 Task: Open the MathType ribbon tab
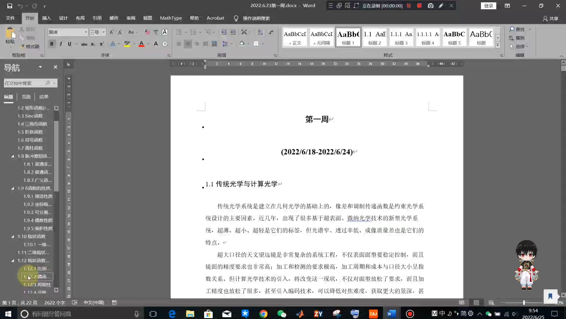171,18
